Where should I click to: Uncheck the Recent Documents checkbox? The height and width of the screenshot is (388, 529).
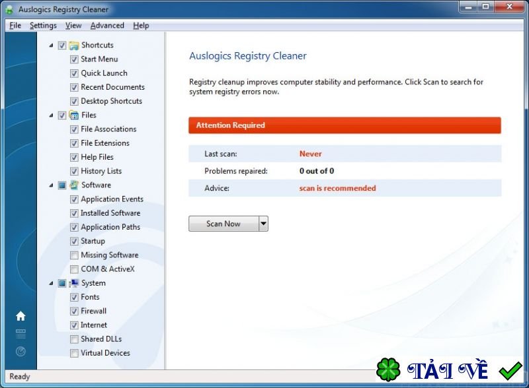click(x=74, y=87)
